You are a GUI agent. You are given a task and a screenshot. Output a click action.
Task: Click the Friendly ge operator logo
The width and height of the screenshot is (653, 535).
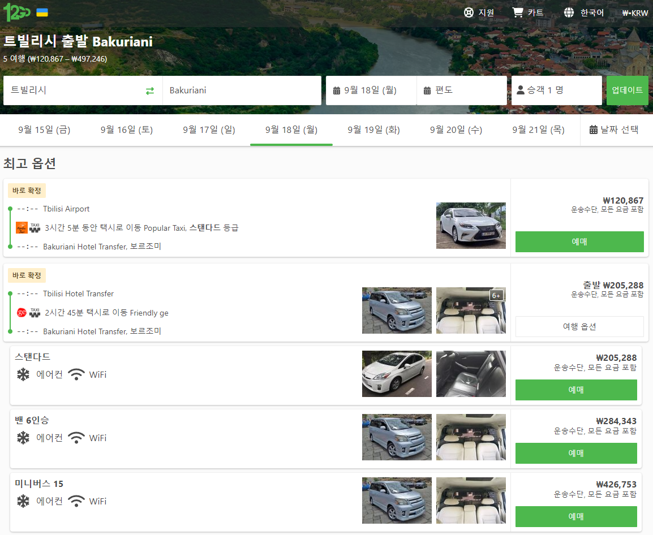(x=22, y=313)
